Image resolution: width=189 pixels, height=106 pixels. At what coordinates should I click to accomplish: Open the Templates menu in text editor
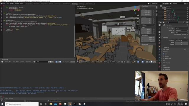click(28, 62)
